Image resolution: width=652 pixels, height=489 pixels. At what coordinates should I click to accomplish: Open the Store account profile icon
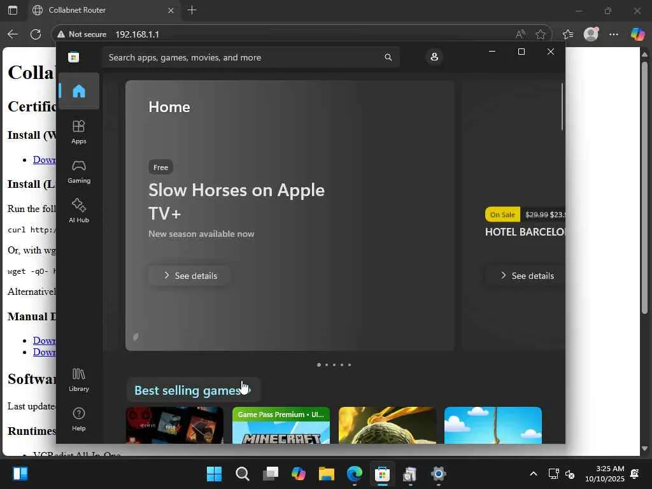point(434,57)
